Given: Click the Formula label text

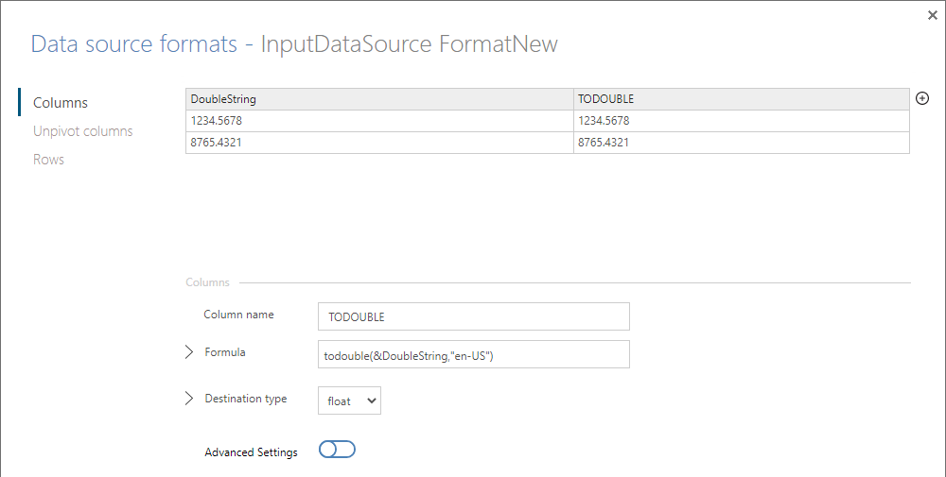Looking at the screenshot, I should (225, 352).
